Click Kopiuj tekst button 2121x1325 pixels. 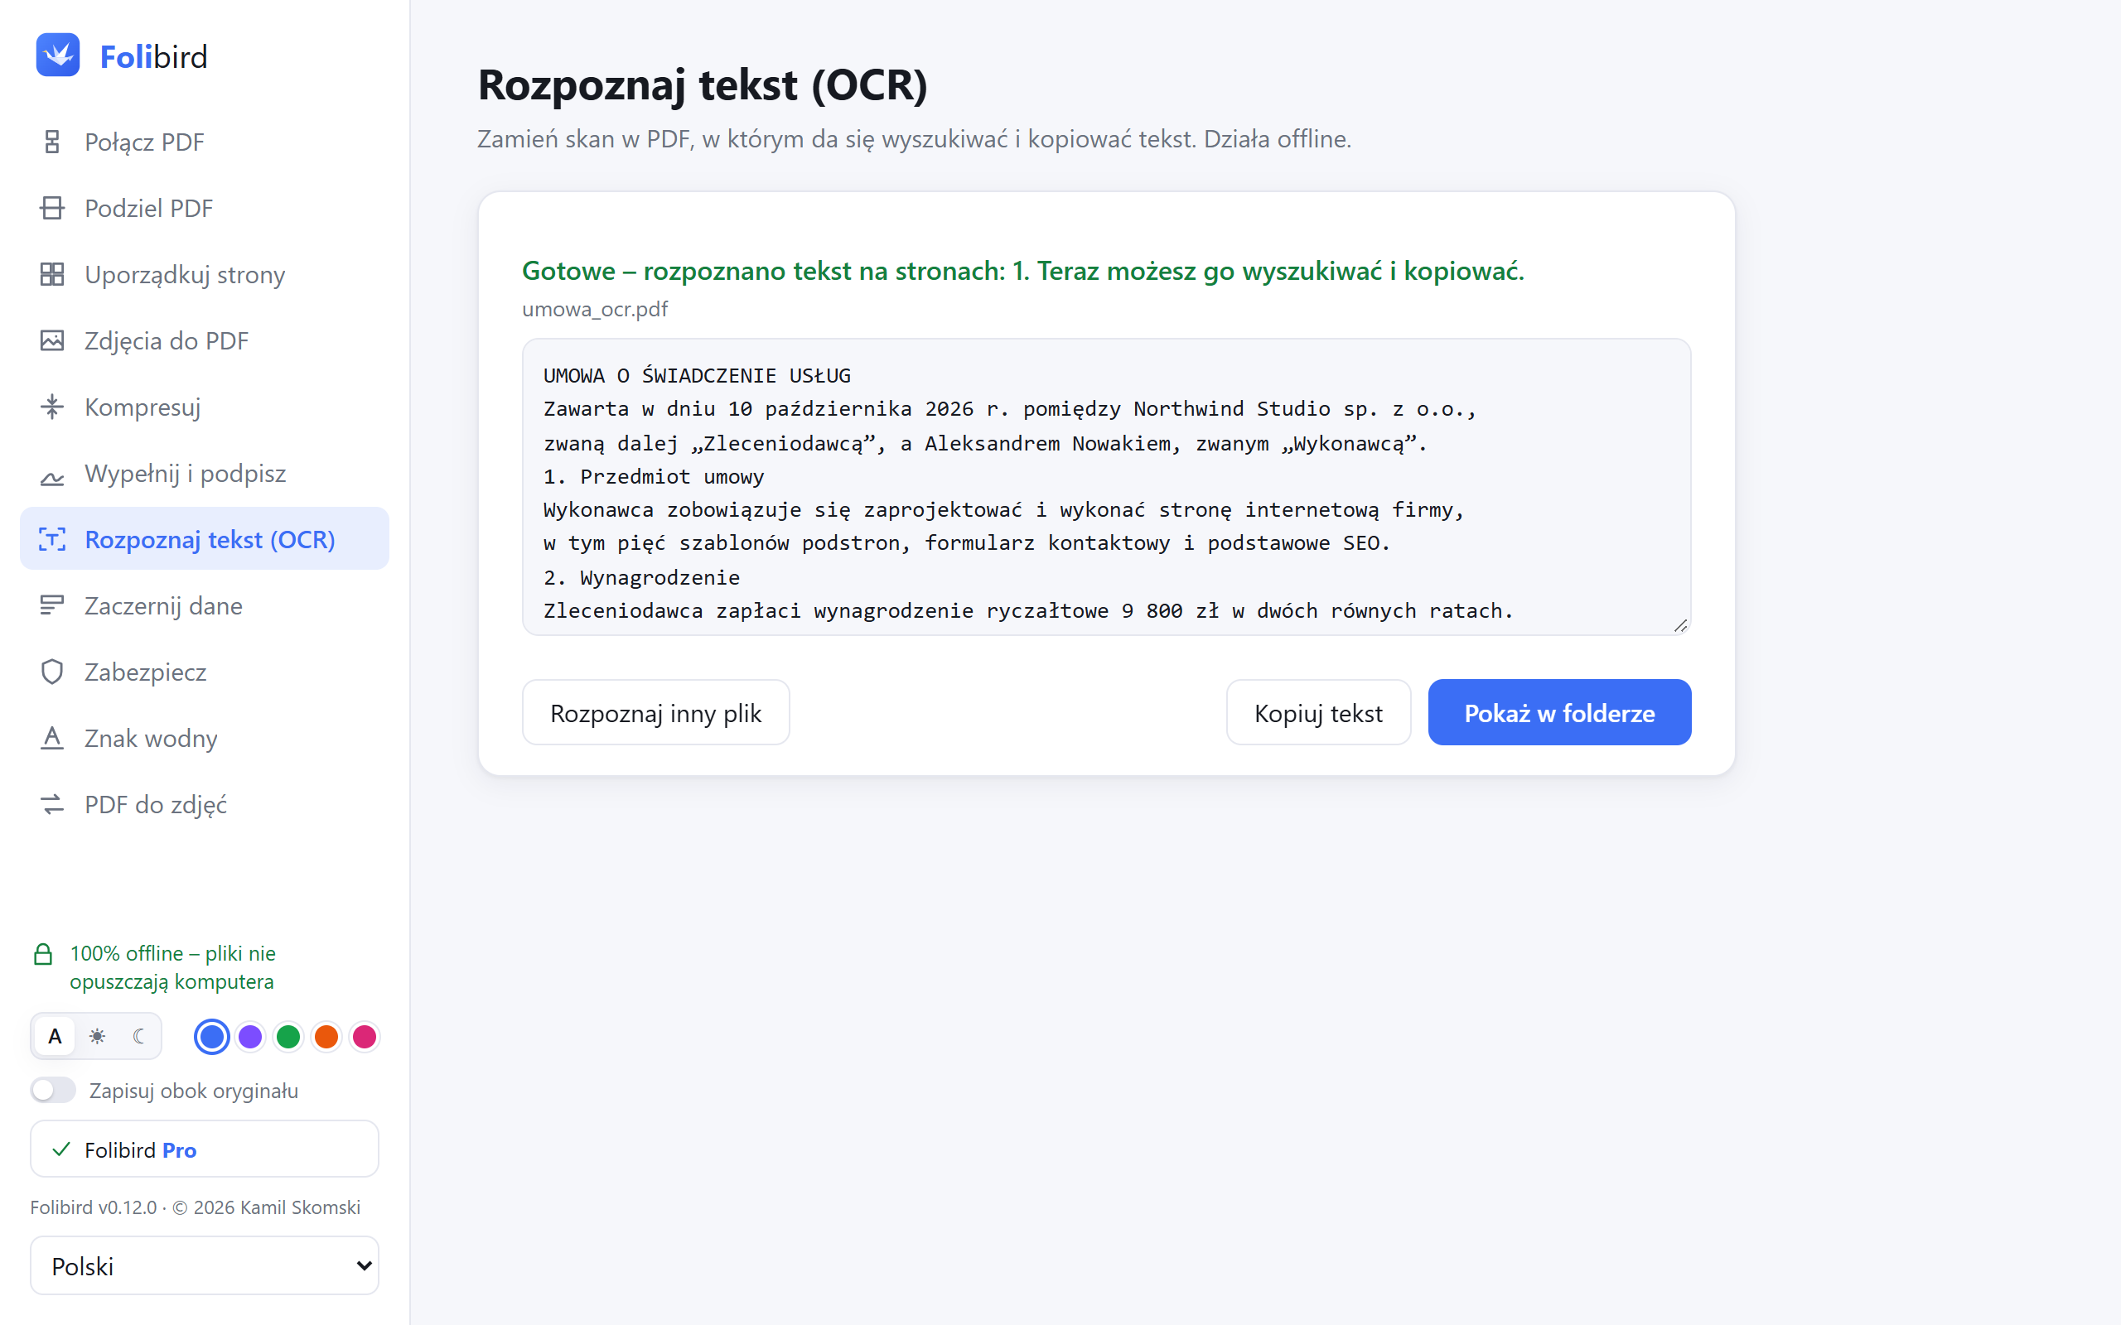(1318, 712)
